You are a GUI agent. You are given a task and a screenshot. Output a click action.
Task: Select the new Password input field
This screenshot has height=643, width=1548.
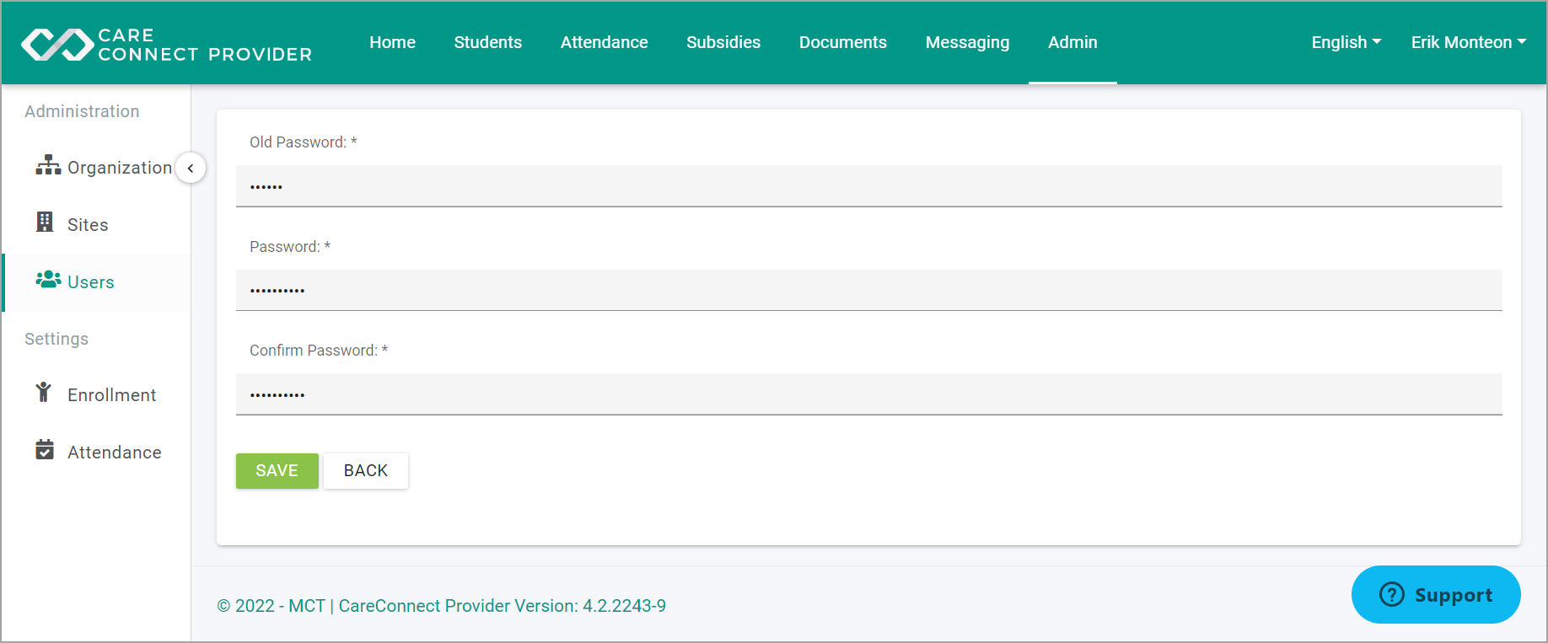[x=869, y=290]
